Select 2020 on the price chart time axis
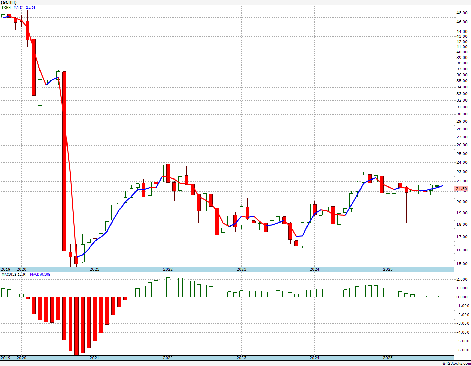Screen dimensions: 471x366 point(21,269)
